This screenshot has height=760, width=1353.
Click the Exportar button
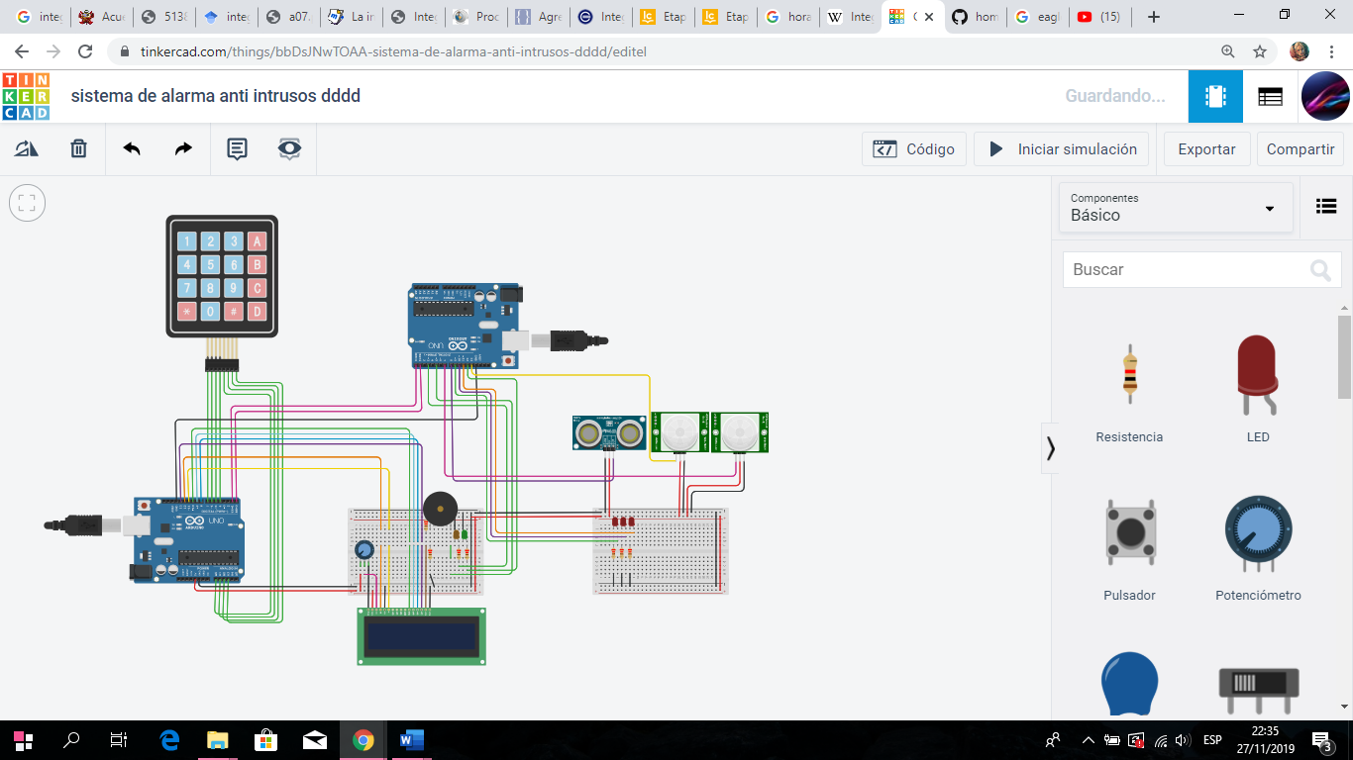pyautogui.click(x=1205, y=149)
